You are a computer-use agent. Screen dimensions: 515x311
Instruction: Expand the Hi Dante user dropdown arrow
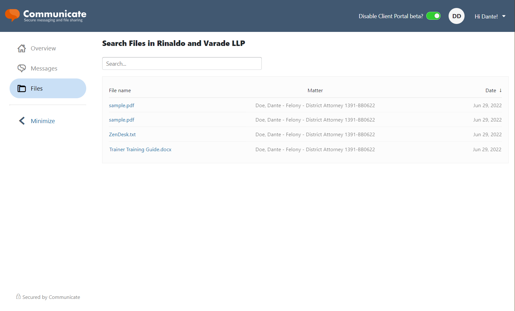(504, 16)
